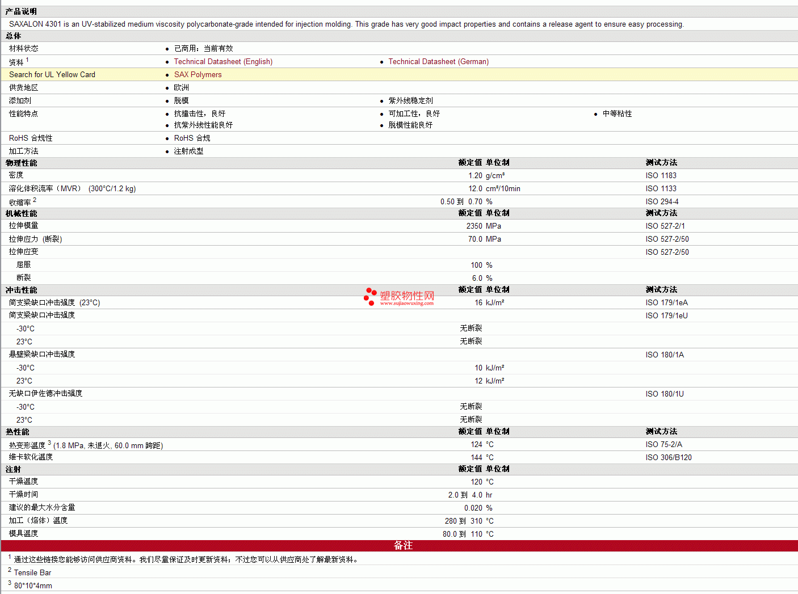Click the 冲击性能 section header

(21, 290)
